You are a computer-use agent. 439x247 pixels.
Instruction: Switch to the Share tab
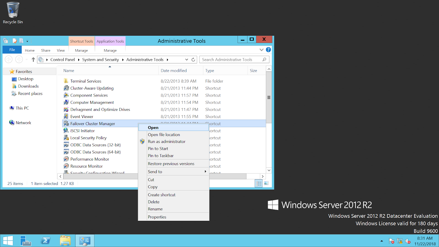[x=46, y=50]
